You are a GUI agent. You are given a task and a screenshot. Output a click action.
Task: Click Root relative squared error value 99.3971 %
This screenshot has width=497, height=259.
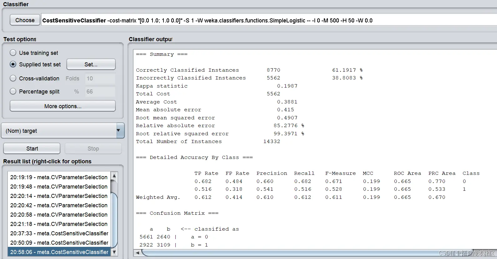[x=289, y=134]
